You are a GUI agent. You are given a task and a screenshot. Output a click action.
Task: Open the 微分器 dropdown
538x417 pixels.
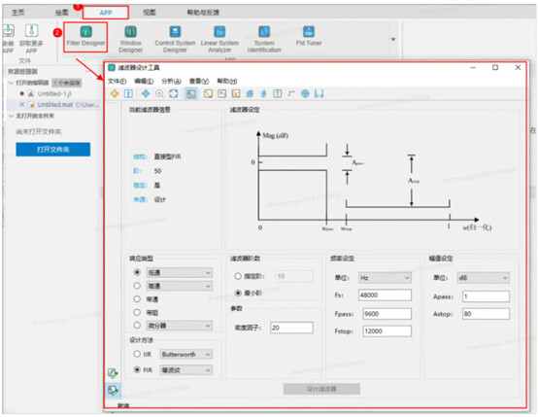[179, 326]
